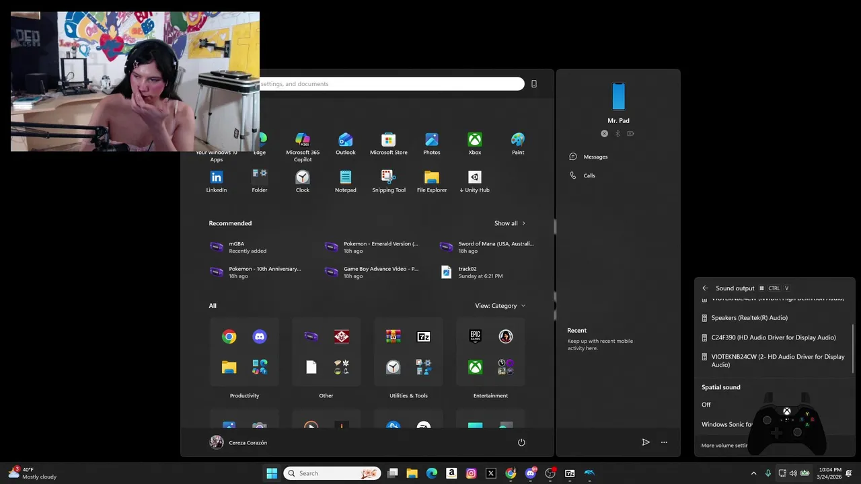Open Discord from taskbar
This screenshot has height=484, width=861.
click(x=531, y=473)
